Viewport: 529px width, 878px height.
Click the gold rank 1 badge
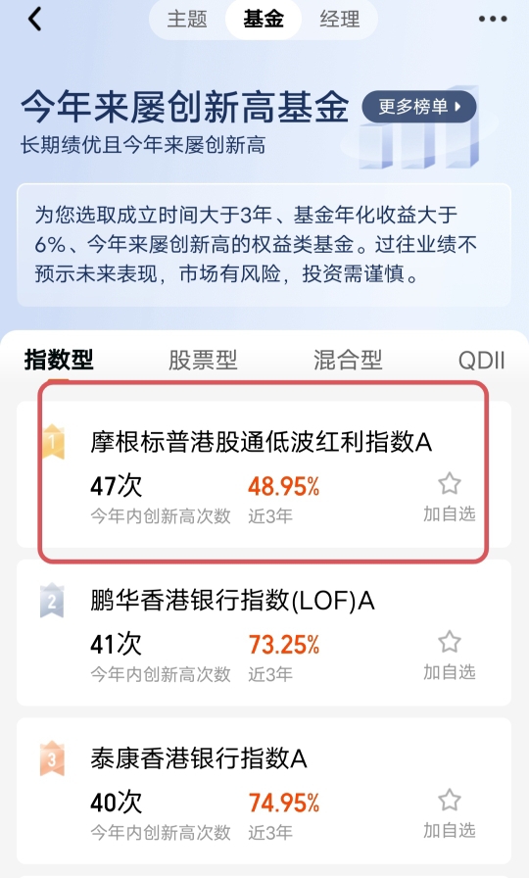[x=53, y=442]
